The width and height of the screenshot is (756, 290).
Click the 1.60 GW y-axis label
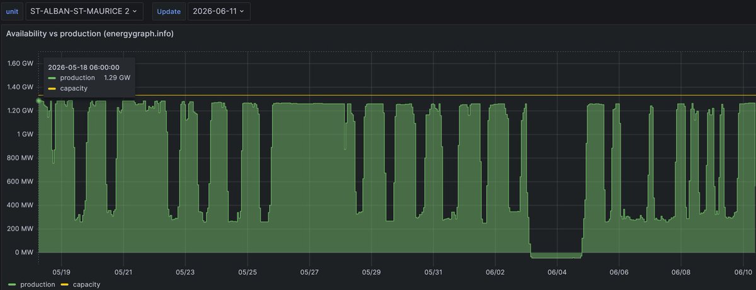point(20,63)
